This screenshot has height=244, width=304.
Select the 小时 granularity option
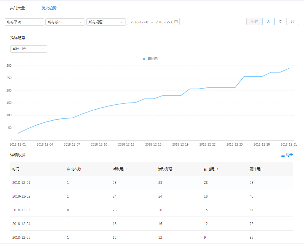coord(254,22)
